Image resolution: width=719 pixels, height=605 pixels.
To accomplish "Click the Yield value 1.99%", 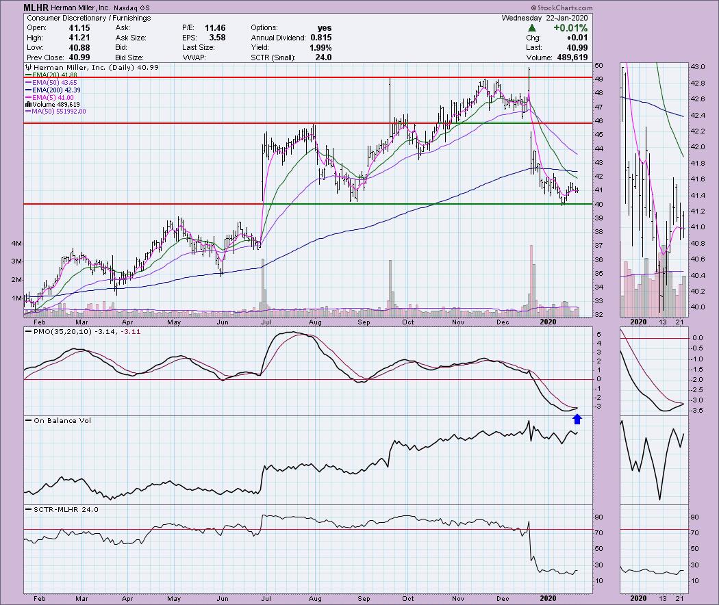I will [320, 48].
